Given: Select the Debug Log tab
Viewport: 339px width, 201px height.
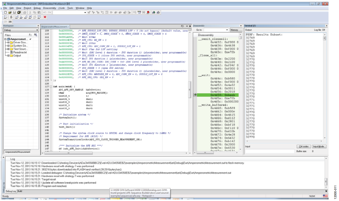Looking at the screenshot, I should coord(11,191).
